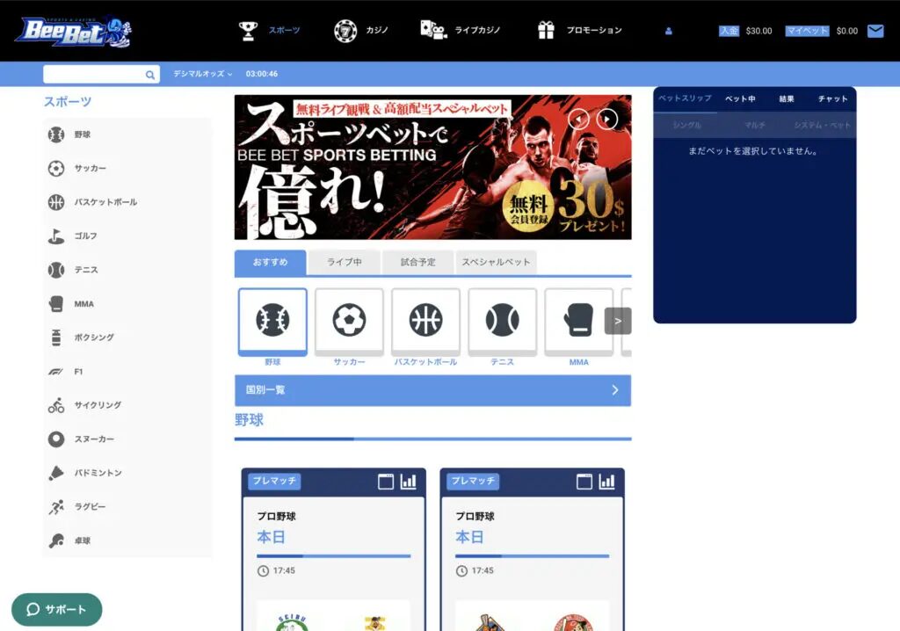Screen dimensions: 900x631
Task: Click the まだベットを選択していません。 message
Action: pyautogui.click(x=753, y=151)
